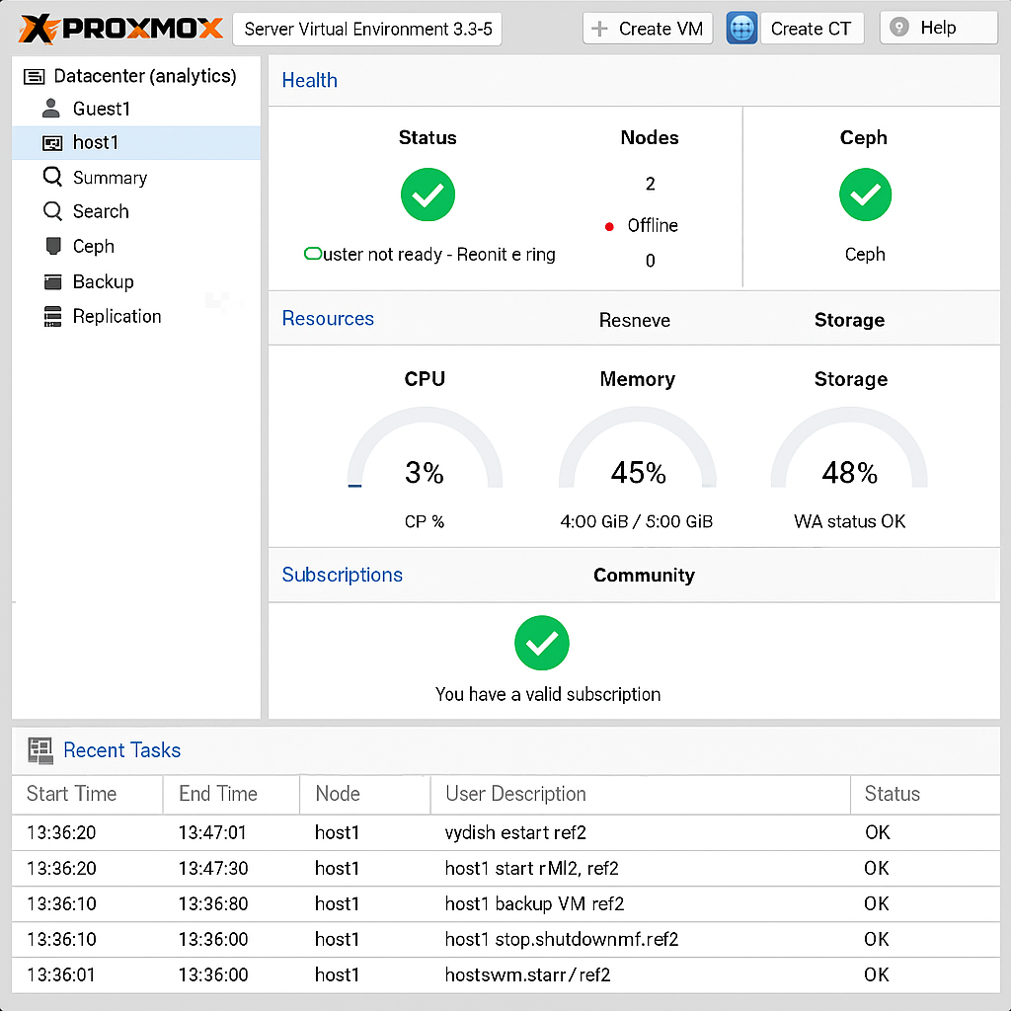Click the host1 server icon
This screenshot has width=1011, height=1011.
(54, 142)
